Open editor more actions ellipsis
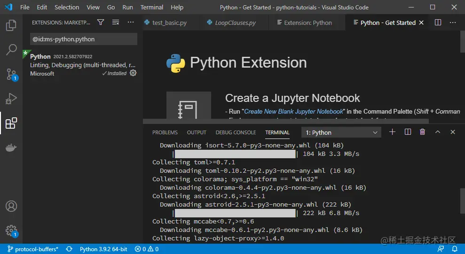 click(x=453, y=23)
